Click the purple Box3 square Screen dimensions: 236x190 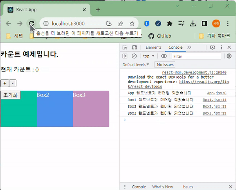coord(91,109)
